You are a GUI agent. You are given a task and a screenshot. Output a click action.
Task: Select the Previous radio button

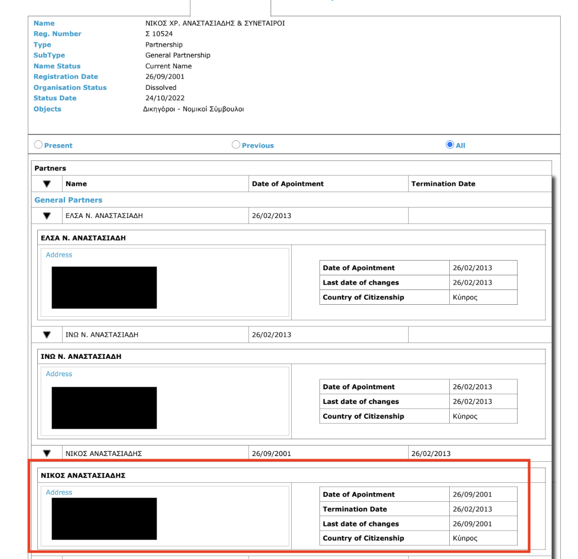236,145
